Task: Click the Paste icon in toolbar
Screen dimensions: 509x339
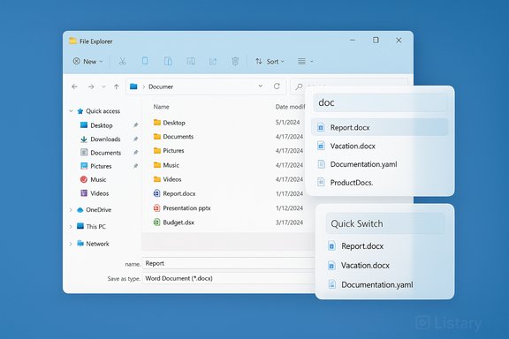Action: (x=168, y=61)
